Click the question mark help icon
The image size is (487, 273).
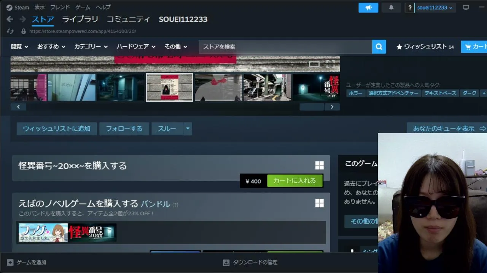pyautogui.click(x=410, y=8)
